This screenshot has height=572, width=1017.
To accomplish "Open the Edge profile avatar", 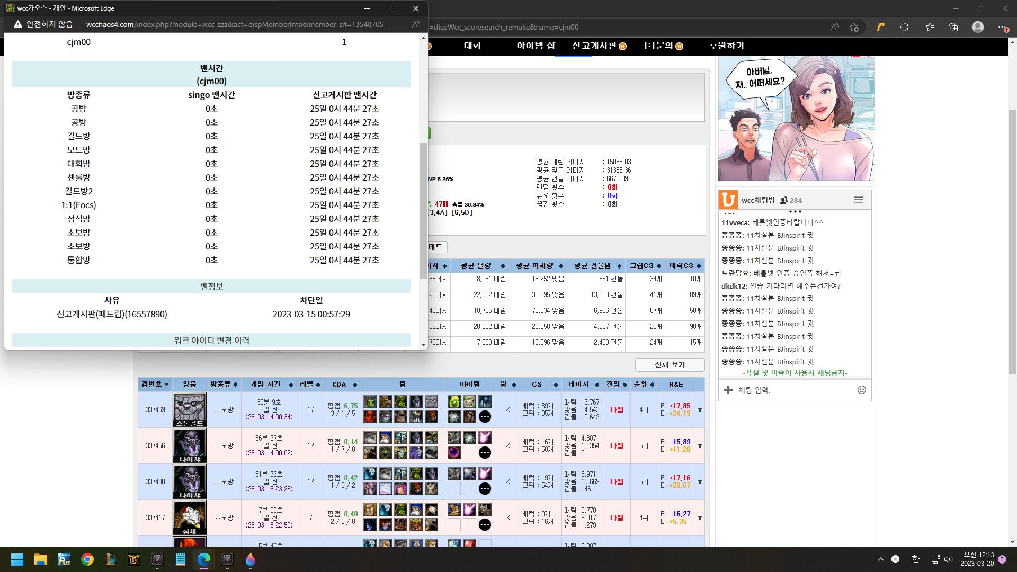I will pos(978,27).
